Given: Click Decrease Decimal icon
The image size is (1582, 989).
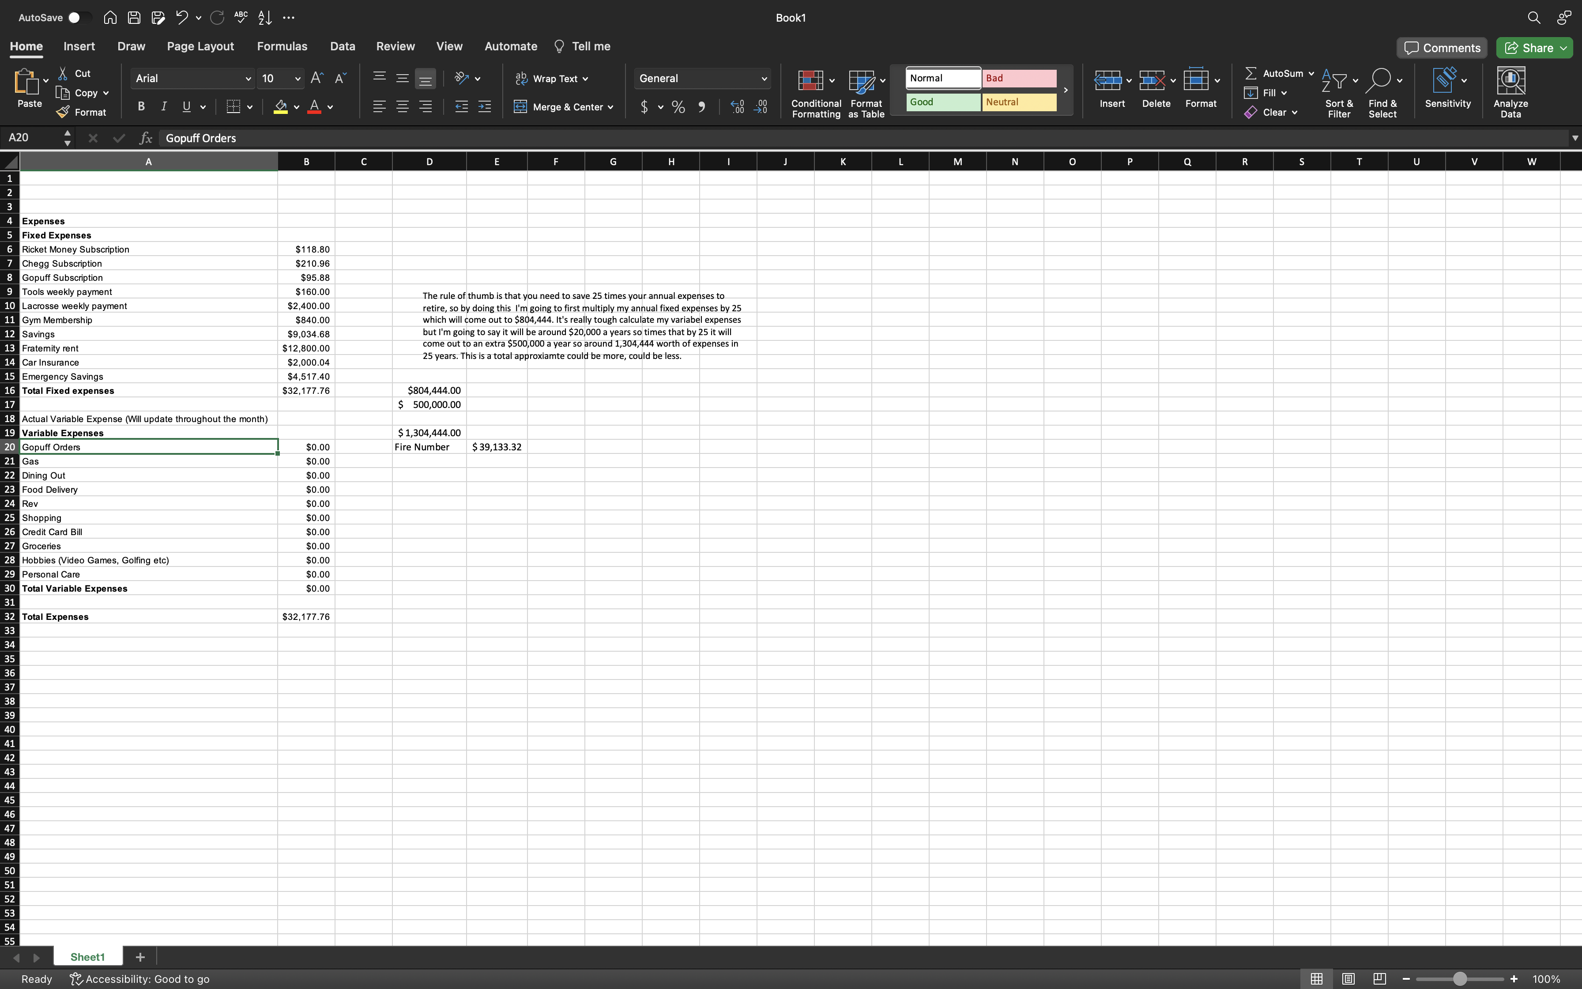Looking at the screenshot, I should (x=761, y=106).
